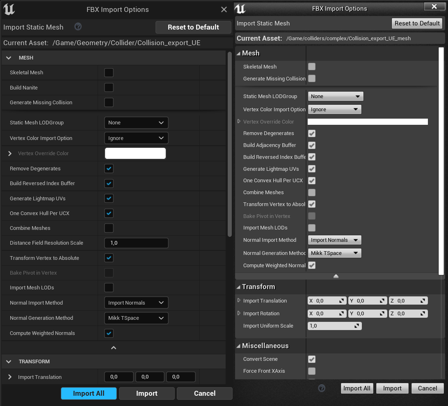Click spin arrow on Import Uniform Scale field
This screenshot has height=406, width=448.
coord(357,326)
